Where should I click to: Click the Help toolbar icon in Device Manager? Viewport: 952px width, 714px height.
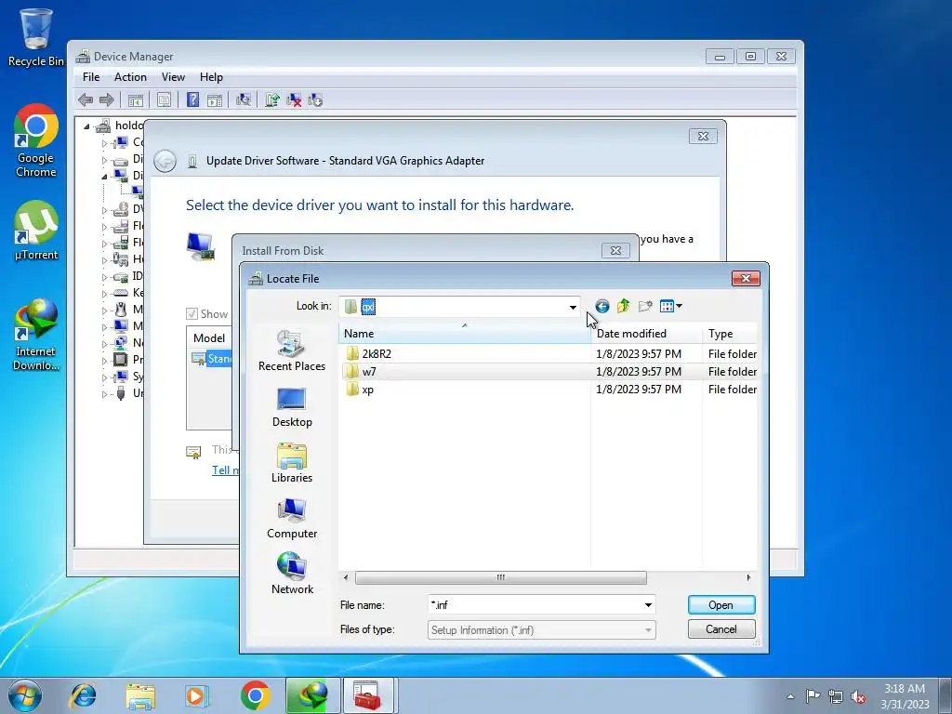coord(192,99)
